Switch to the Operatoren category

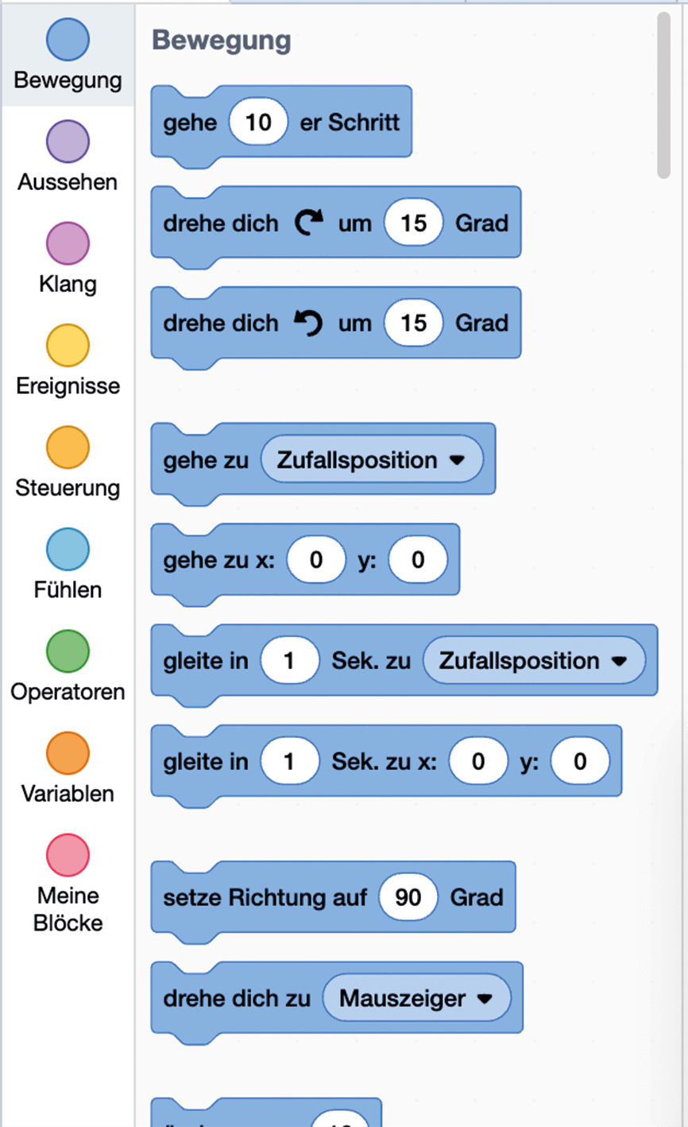(x=68, y=651)
